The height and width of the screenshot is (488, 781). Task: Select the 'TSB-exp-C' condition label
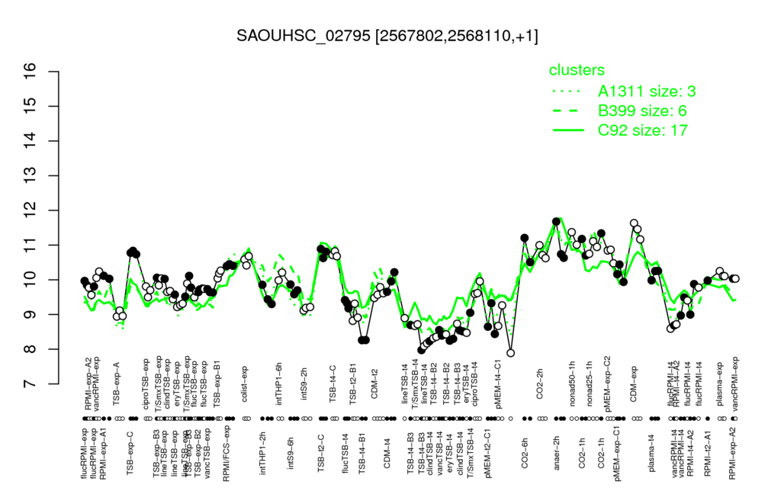[x=130, y=451]
